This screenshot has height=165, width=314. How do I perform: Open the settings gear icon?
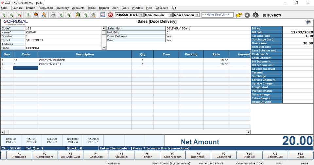point(256,15)
